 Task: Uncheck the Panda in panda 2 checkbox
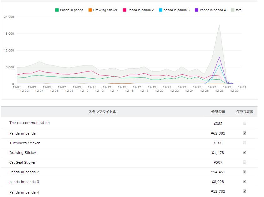[x=245, y=172]
